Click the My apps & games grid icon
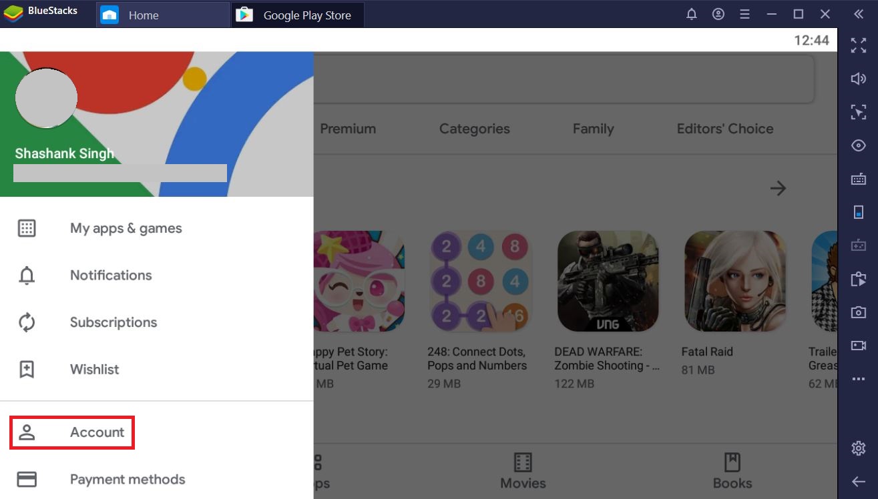The image size is (878, 499). click(27, 228)
